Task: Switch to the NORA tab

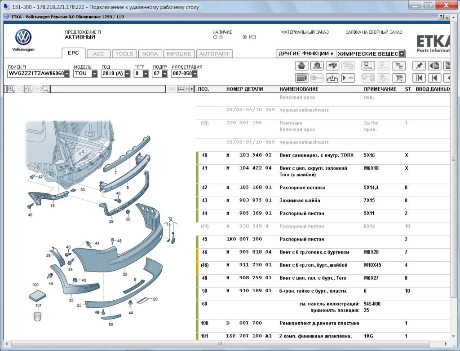Action: [150, 54]
